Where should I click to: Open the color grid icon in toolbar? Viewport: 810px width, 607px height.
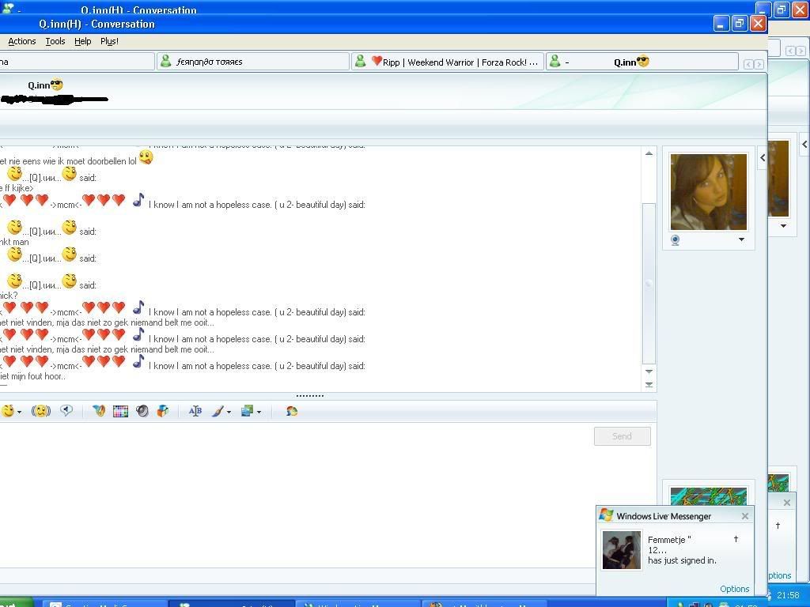pos(120,411)
